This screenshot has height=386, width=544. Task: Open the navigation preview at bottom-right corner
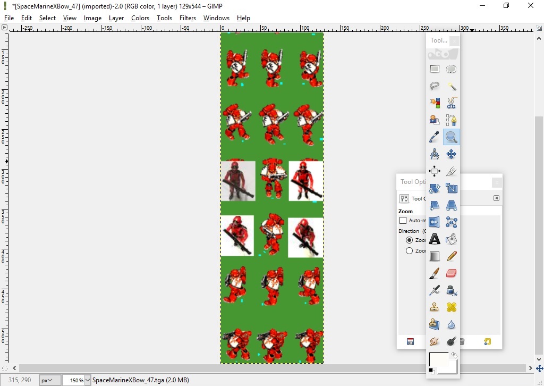click(x=540, y=368)
